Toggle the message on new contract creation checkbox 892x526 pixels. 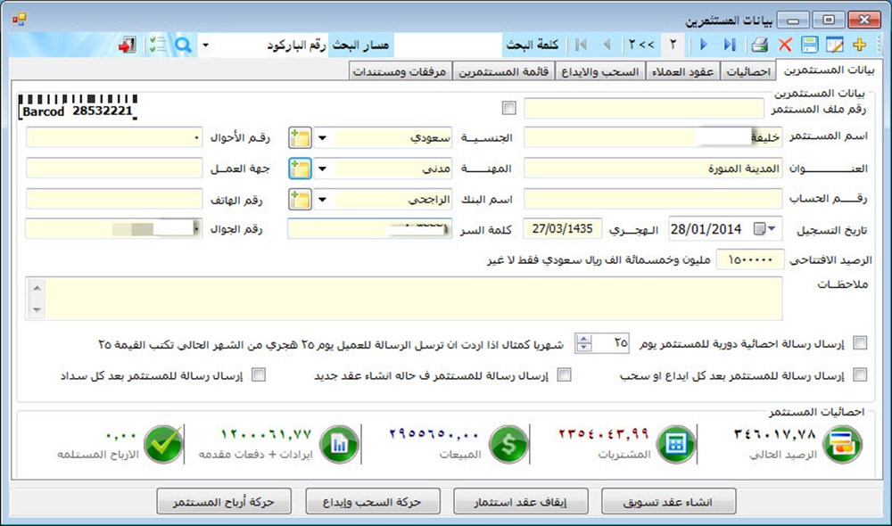tap(564, 375)
